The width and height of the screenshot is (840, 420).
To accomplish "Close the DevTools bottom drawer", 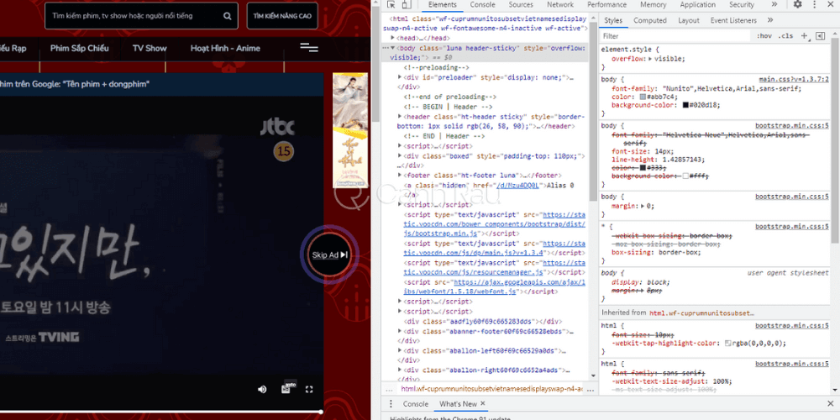I will (x=831, y=404).
